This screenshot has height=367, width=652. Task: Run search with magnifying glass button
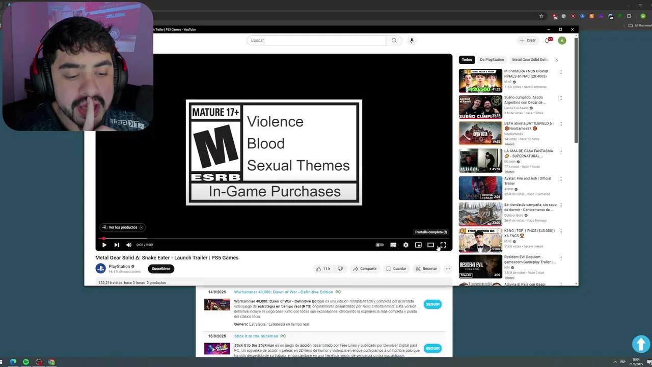(394, 40)
